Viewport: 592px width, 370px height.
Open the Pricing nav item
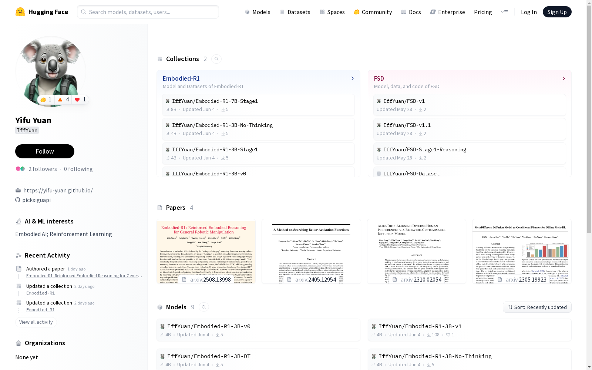pos(483,12)
